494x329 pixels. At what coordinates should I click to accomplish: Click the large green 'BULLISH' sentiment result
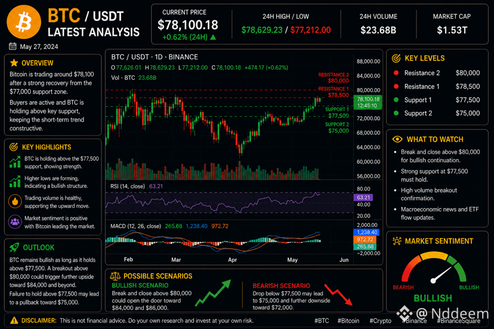click(x=433, y=298)
